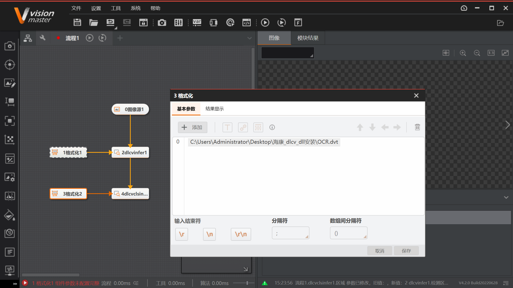Image resolution: width=513 pixels, height=288 pixels.
Task: Select the \r\n end character option
Action: tap(241, 234)
